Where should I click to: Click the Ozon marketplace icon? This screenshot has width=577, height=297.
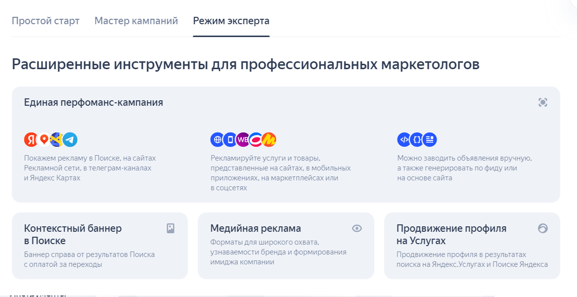click(256, 140)
